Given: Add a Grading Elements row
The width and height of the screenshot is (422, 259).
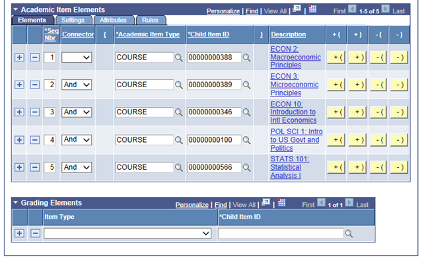Looking at the screenshot, I should 19,233.
